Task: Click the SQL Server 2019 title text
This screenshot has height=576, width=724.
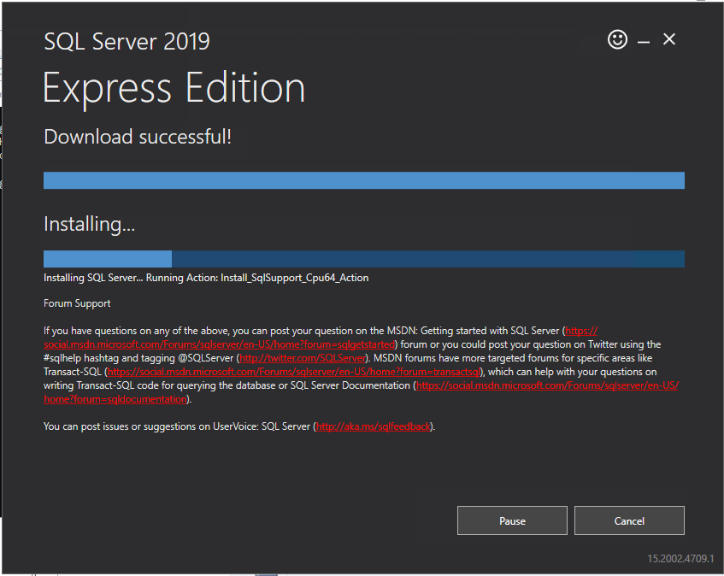Action: [x=127, y=41]
